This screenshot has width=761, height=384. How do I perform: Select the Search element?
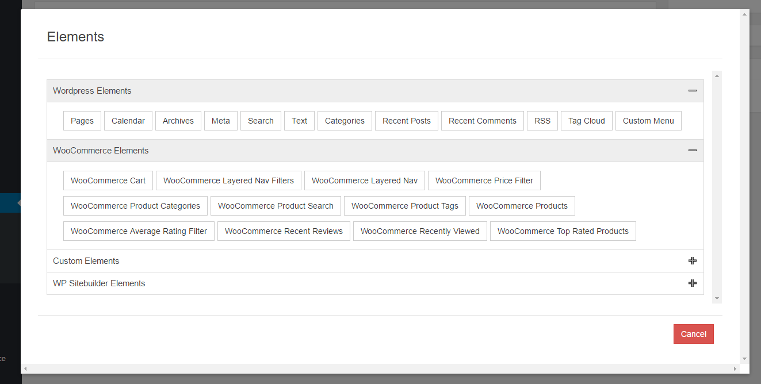pyautogui.click(x=261, y=120)
